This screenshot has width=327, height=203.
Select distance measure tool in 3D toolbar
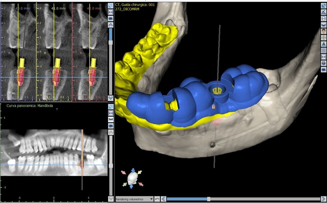323,57
